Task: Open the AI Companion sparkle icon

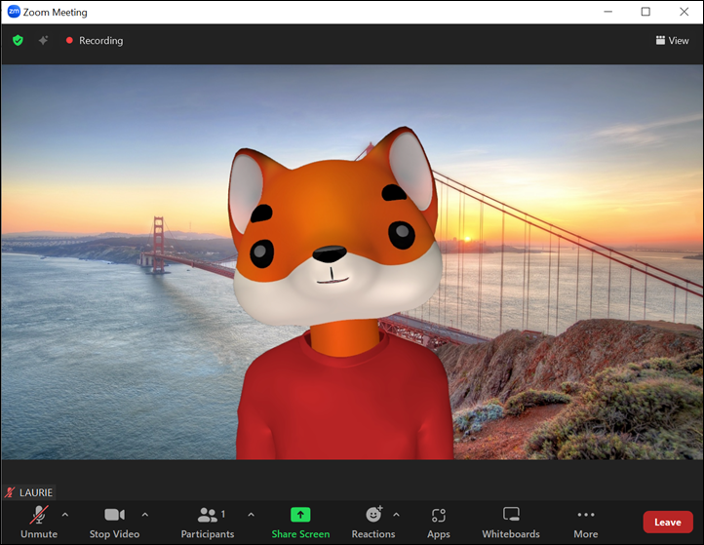Action: click(x=43, y=41)
